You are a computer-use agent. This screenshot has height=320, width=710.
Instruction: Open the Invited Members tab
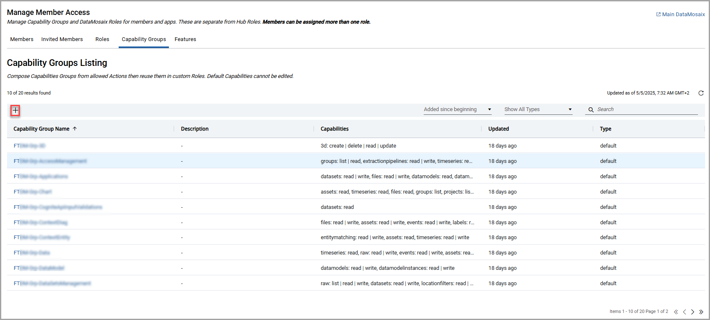click(62, 39)
